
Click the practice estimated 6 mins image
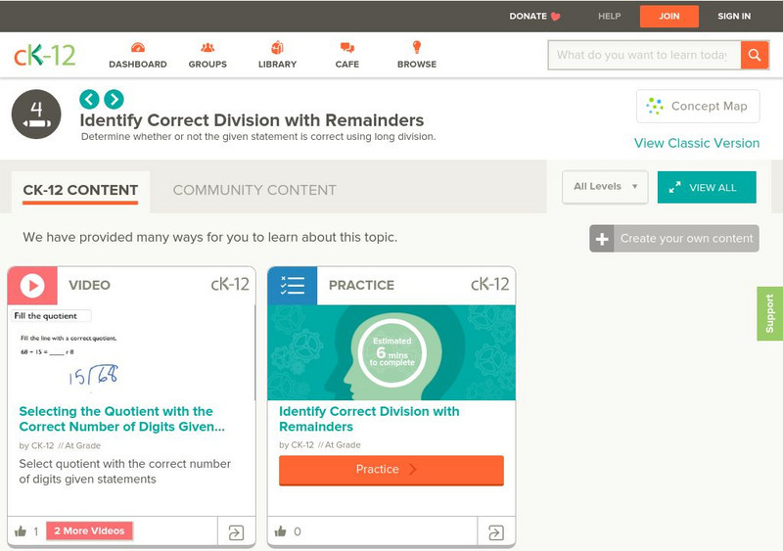(391, 352)
